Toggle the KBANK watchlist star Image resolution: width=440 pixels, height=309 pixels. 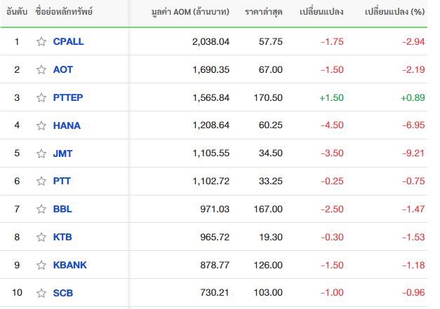pos(41,265)
